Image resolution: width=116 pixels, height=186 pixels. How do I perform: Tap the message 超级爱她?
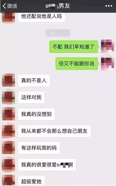tap(31, 181)
